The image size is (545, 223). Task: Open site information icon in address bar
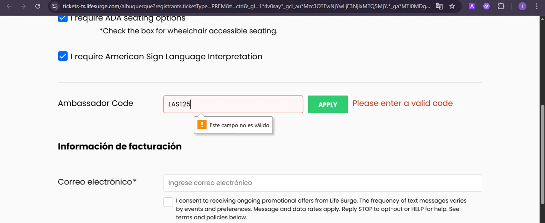(x=55, y=6)
